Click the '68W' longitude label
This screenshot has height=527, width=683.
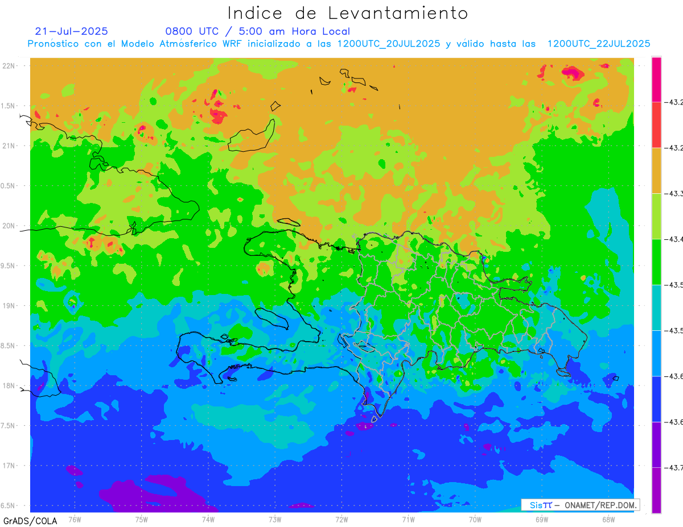(x=608, y=519)
